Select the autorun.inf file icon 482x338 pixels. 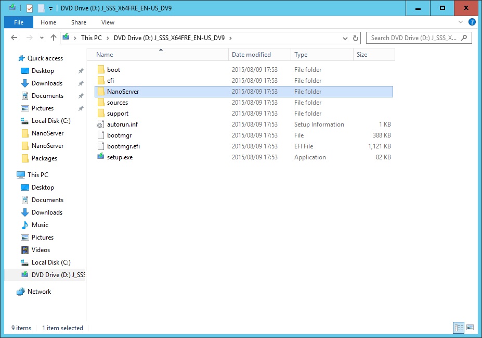coord(100,124)
